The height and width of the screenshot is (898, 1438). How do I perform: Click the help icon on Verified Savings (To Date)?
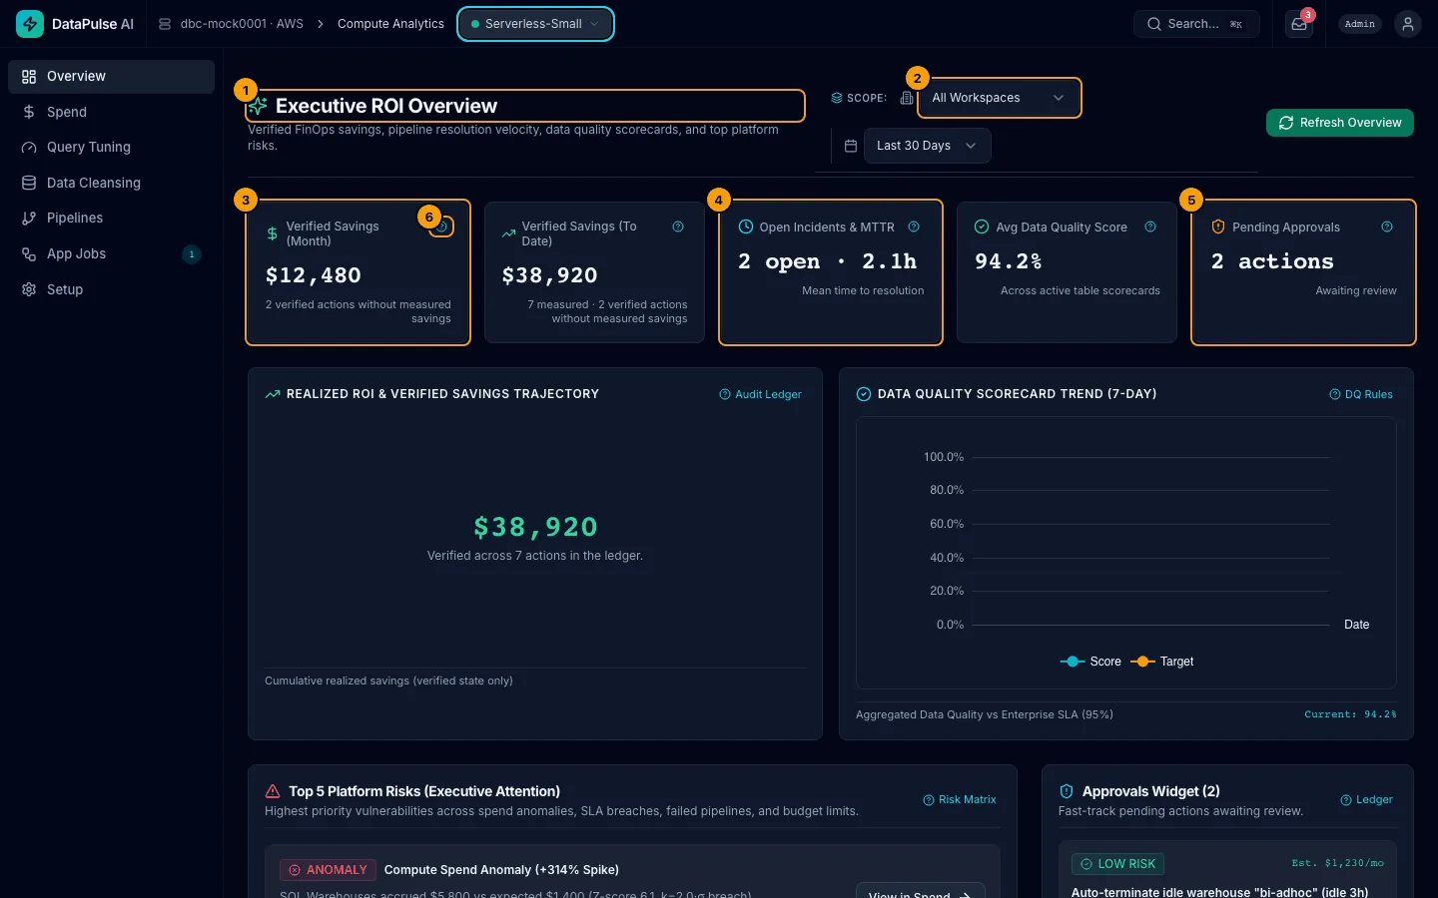tap(678, 226)
